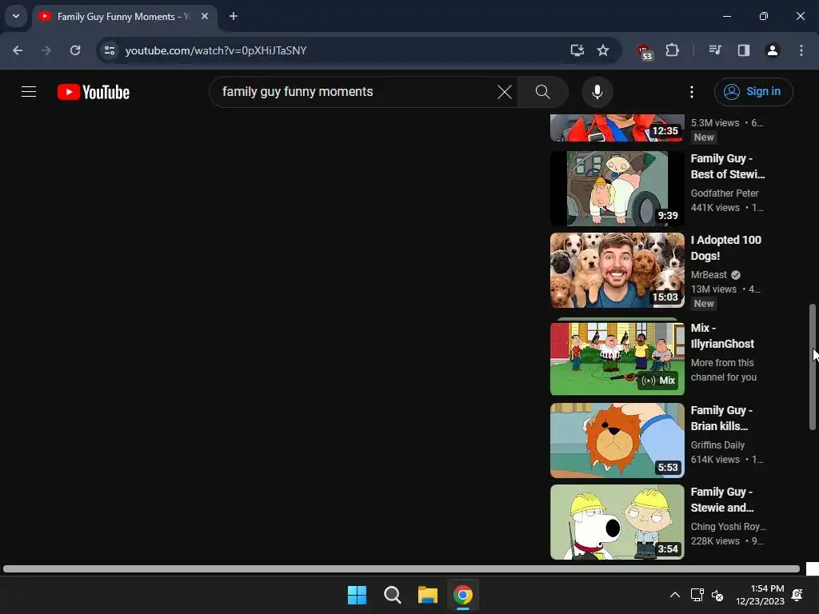The height and width of the screenshot is (614, 819).
Task: Open Chrome Extensions puzzle icon
Action: [672, 50]
